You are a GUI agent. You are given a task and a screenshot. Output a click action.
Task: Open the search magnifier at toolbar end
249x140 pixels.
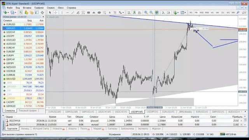tap(238, 12)
